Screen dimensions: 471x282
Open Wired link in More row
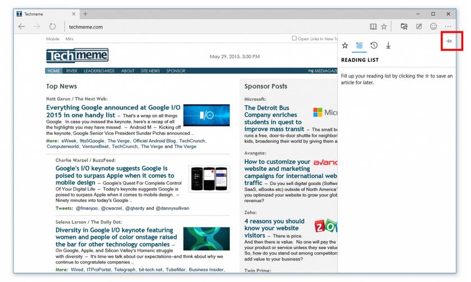(x=77, y=270)
